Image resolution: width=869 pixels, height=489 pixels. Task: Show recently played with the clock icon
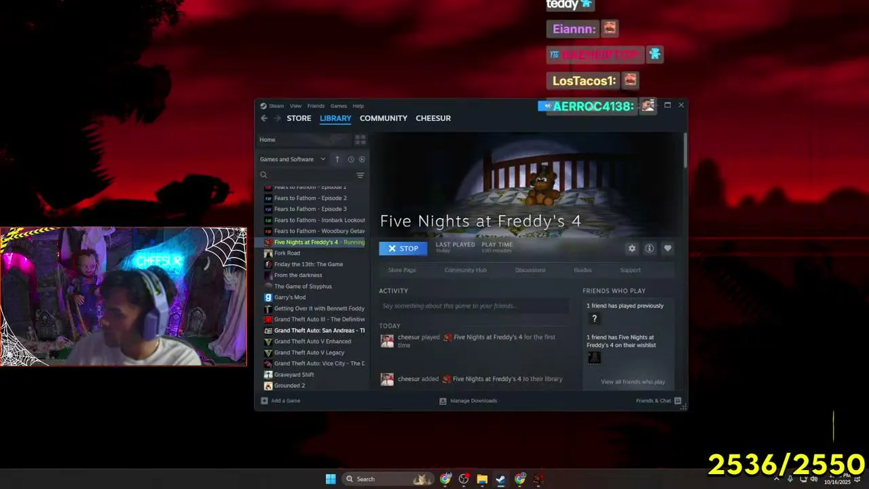tap(351, 160)
